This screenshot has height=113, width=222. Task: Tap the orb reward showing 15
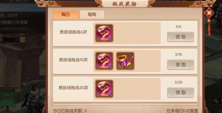[104, 89]
